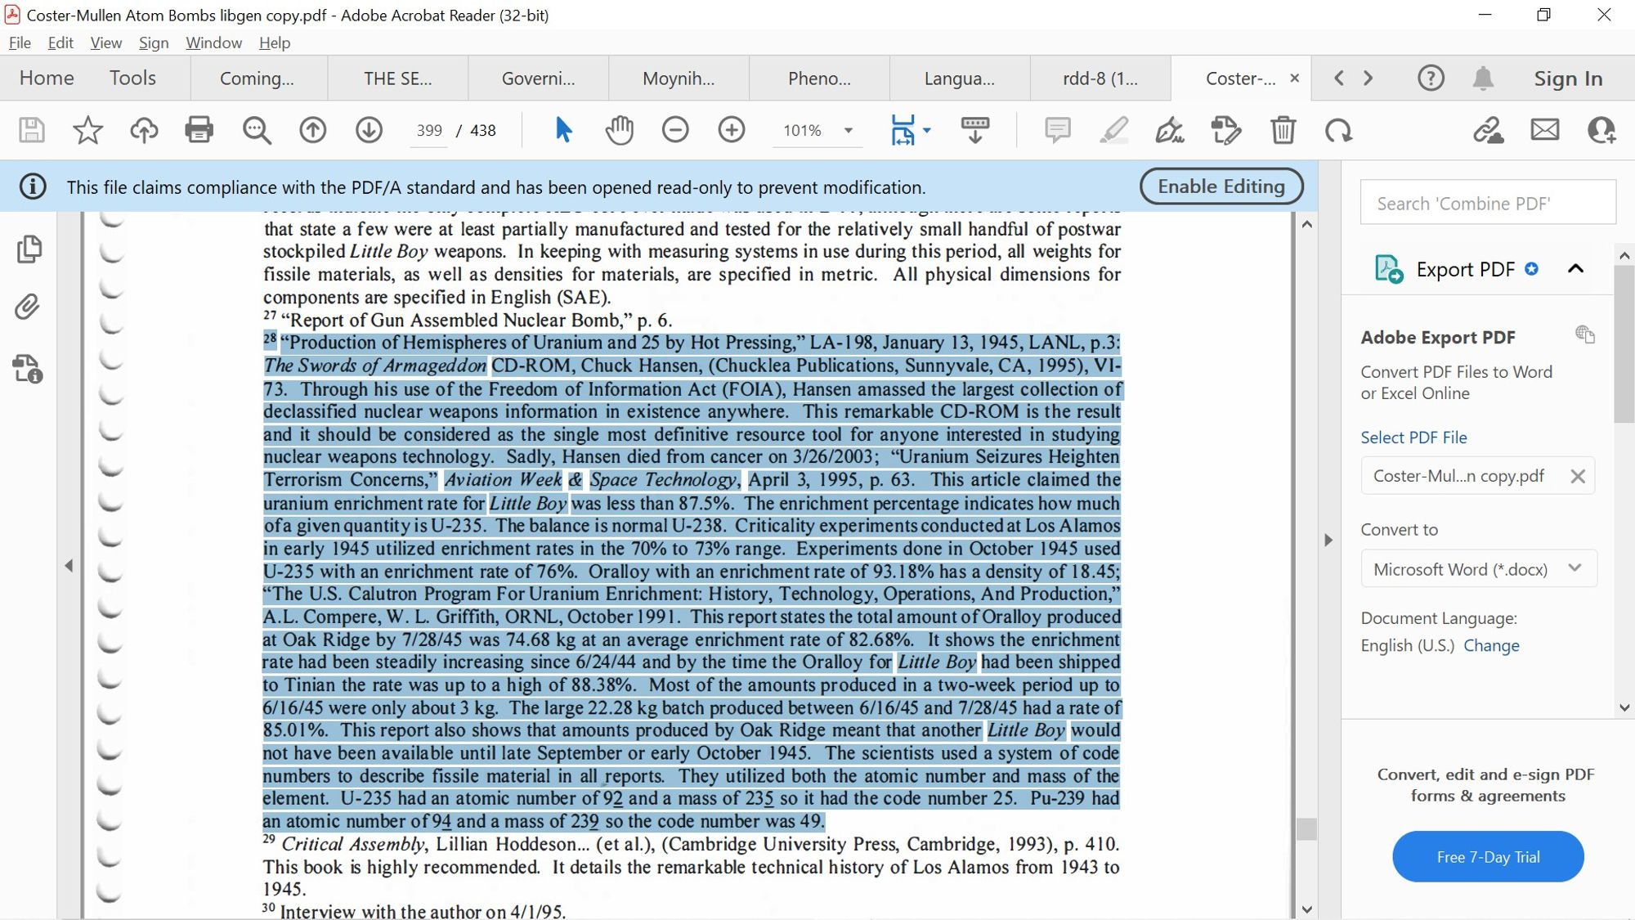Open the fit-width options dropdown arrow
This screenshot has height=920, width=1635.
pos(927,130)
